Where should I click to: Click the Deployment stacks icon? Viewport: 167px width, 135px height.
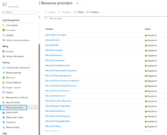[x=4, y=117]
